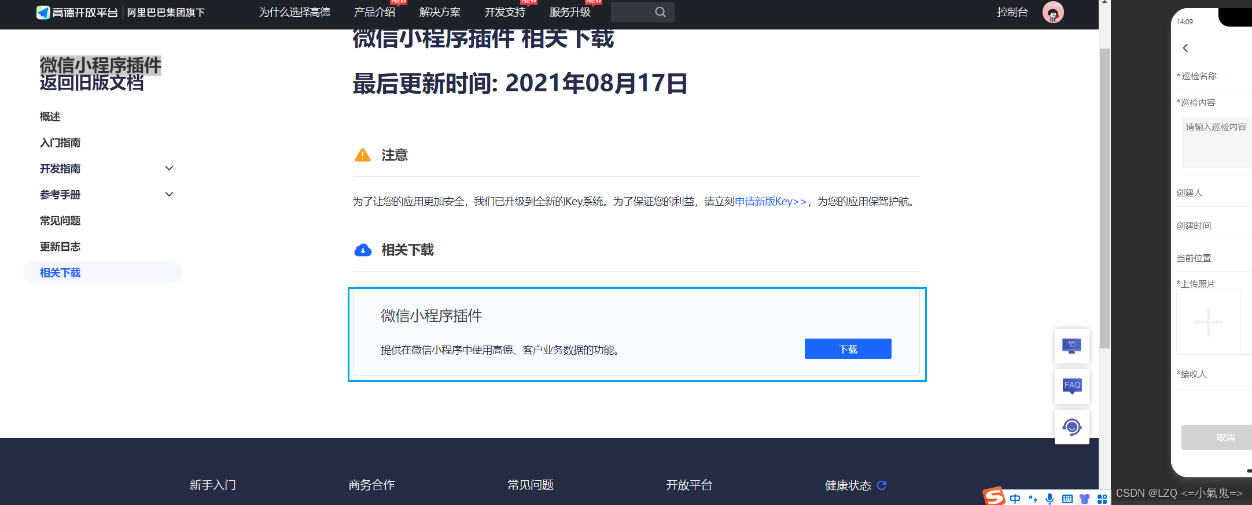Click the header search input box
Image resolution: width=1252 pixels, height=505 pixels.
642,12
